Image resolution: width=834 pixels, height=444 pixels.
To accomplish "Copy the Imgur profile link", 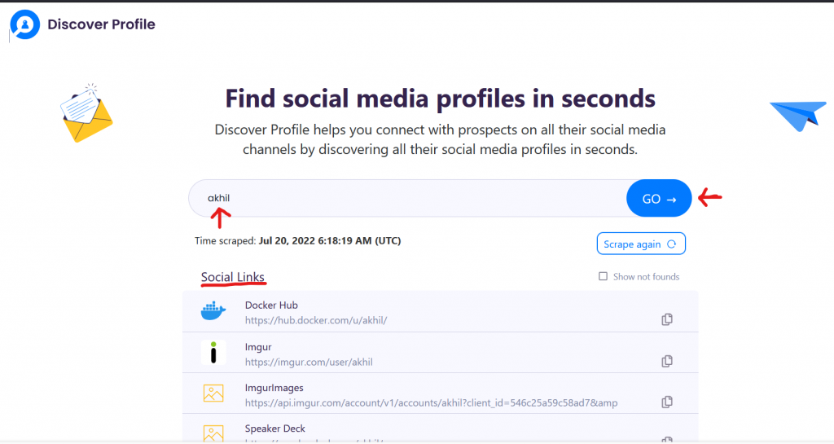I will [667, 361].
